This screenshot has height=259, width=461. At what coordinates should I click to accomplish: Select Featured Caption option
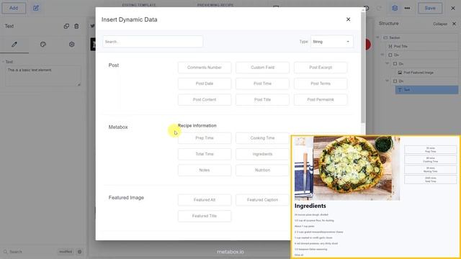262,200
